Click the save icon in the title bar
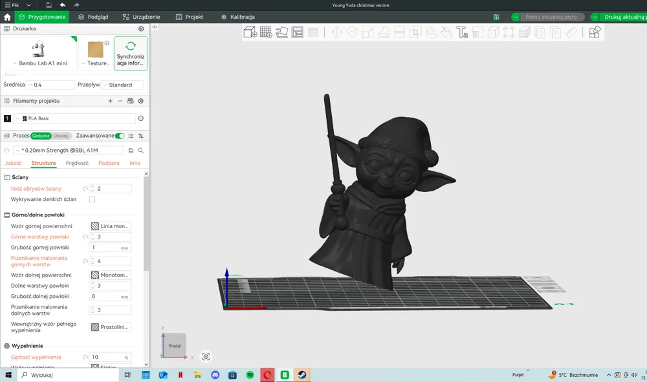This screenshot has width=647, height=382. pyautogui.click(x=49, y=5)
